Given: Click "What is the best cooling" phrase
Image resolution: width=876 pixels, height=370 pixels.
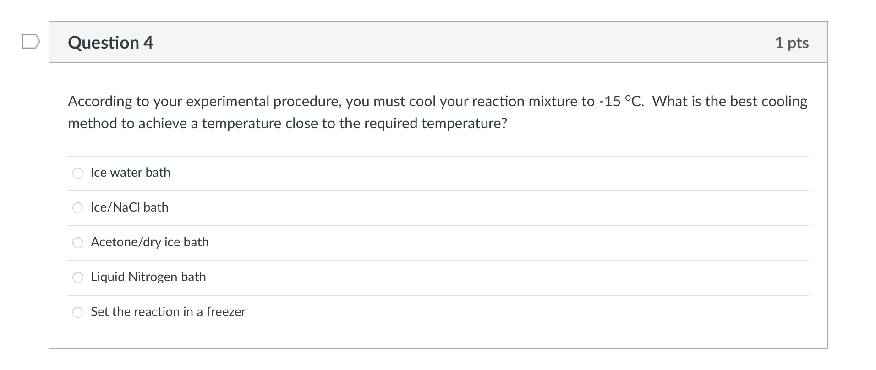Looking at the screenshot, I should click(729, 101).
